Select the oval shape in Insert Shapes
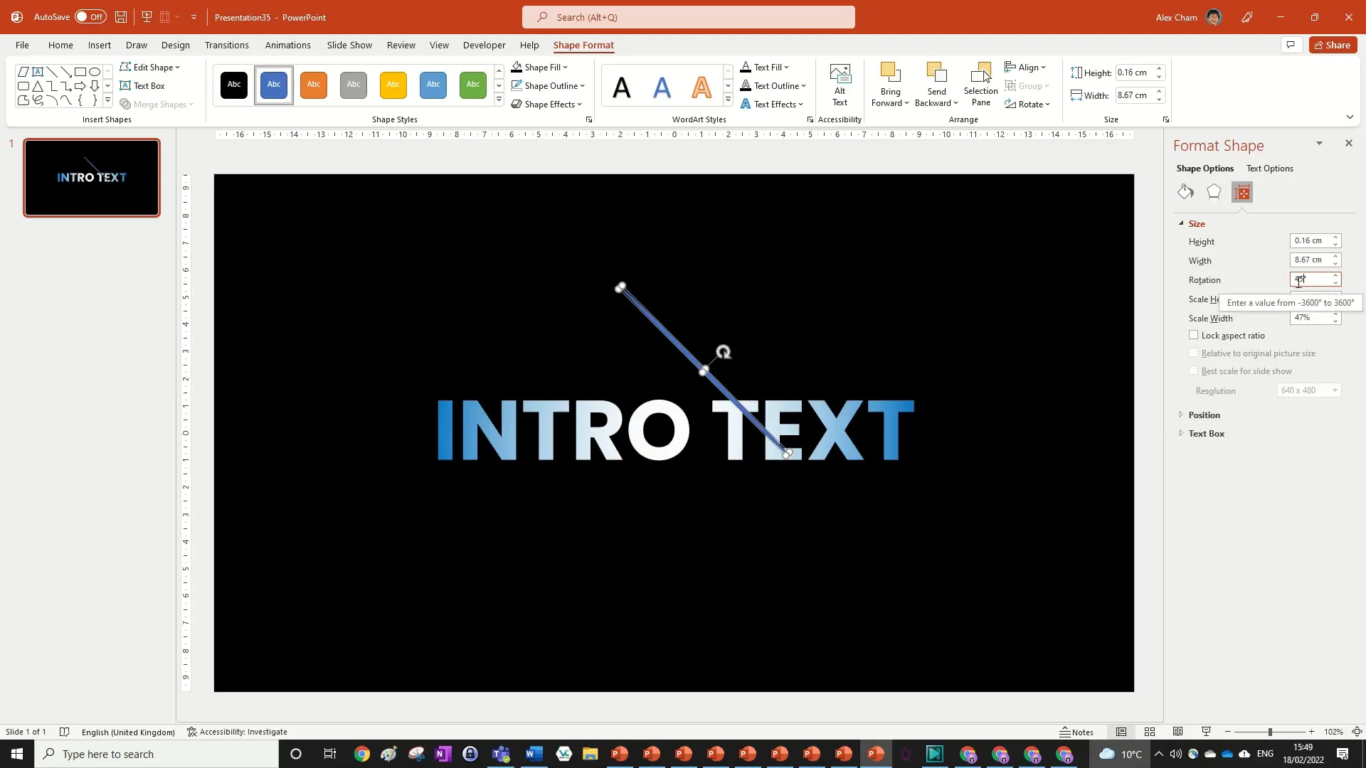 click(x=94, y=72)
